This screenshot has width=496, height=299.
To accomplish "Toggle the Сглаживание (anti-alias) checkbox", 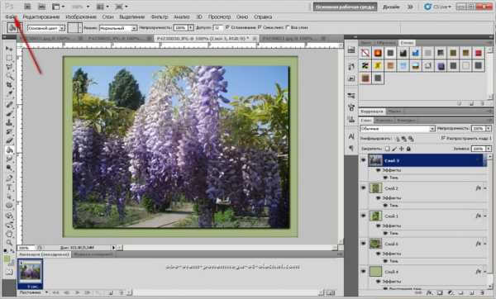I will coord(227,27).
